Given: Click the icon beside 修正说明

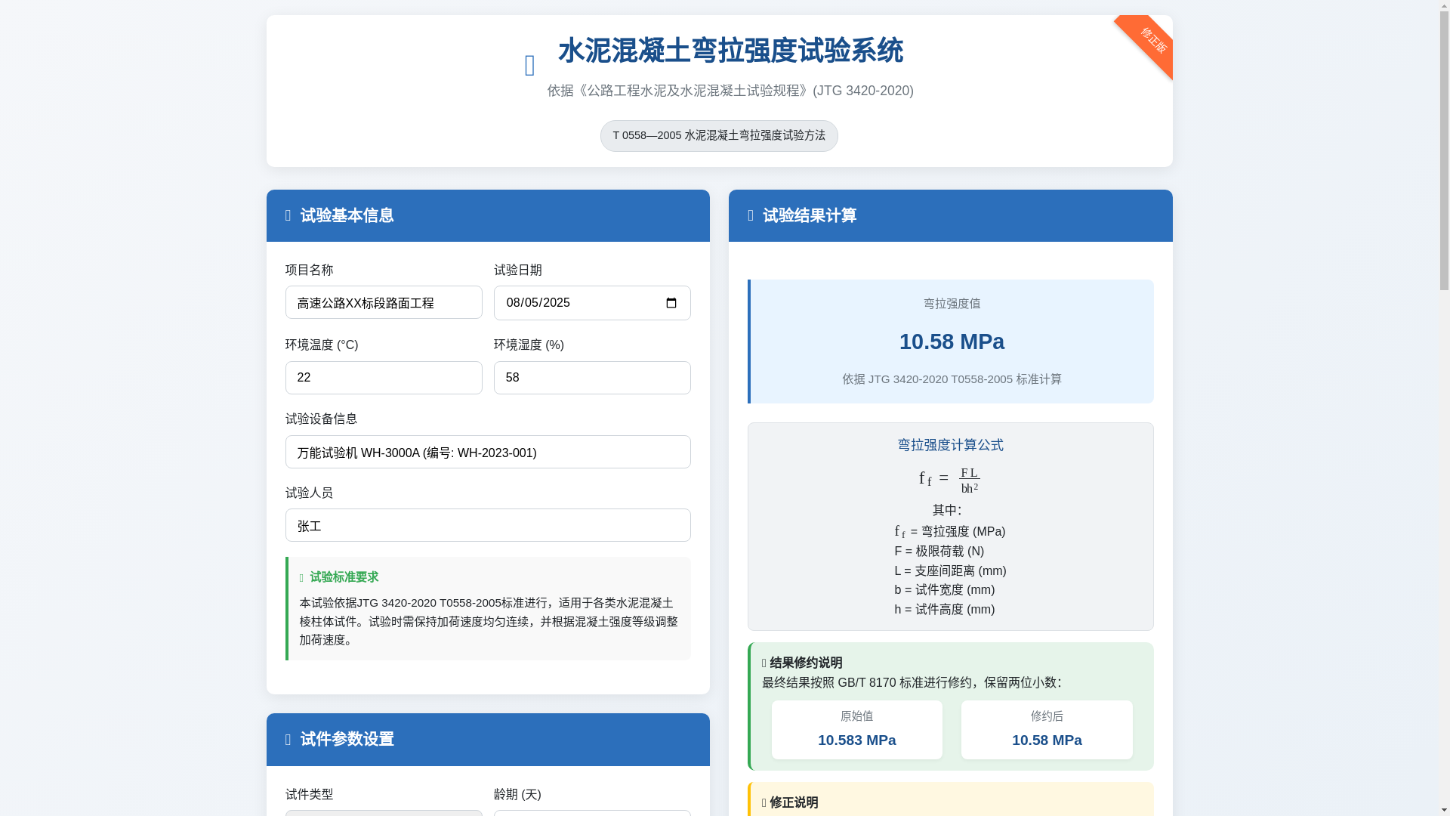Looking at the screenshot, I should point(764,803).
